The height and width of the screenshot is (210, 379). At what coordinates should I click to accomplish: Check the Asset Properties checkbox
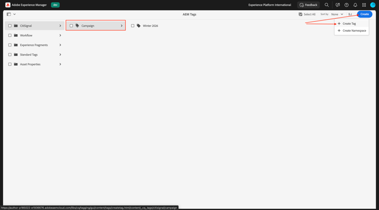(10, 64)
